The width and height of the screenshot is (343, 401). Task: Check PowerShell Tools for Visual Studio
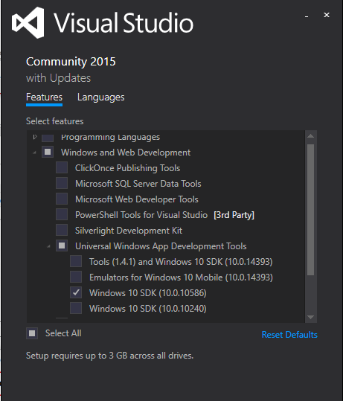pos(62,214)
